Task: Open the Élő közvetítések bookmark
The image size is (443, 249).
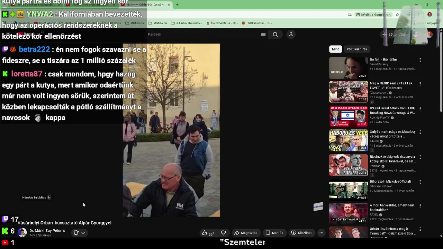Action: 222,23
